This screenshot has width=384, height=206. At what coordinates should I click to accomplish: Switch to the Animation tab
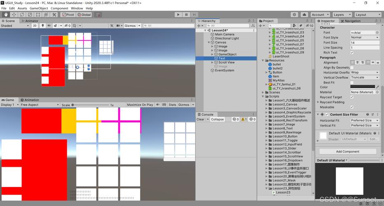30,100
